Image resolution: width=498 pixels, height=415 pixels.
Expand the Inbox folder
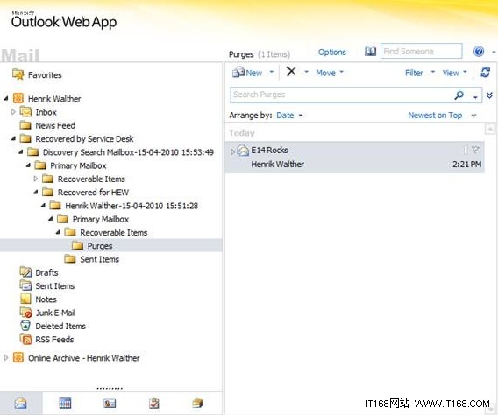click(13, 111)
